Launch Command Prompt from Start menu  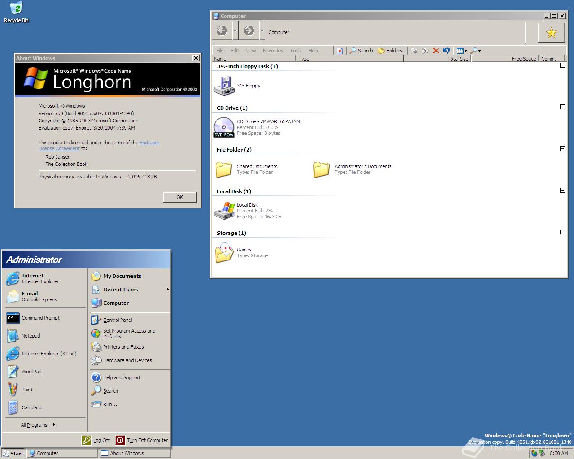pyautogui.click(x=45, y=318)
